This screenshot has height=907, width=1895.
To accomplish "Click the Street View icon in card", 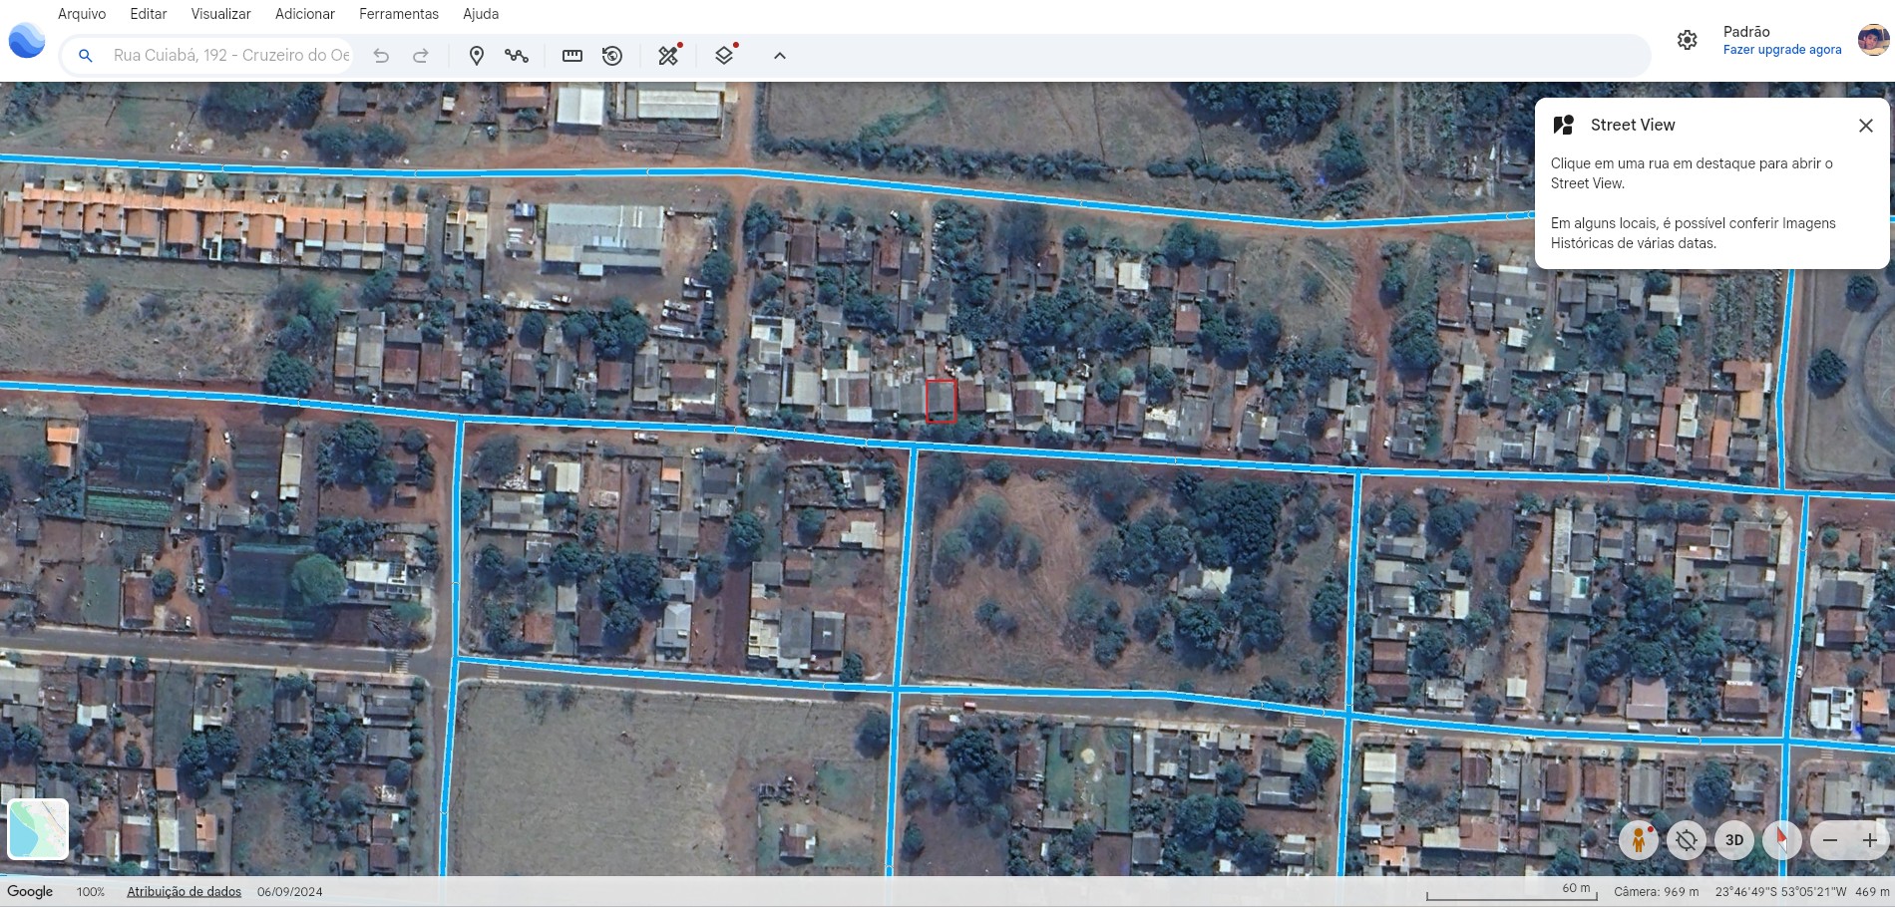I will coord(1564,125).
